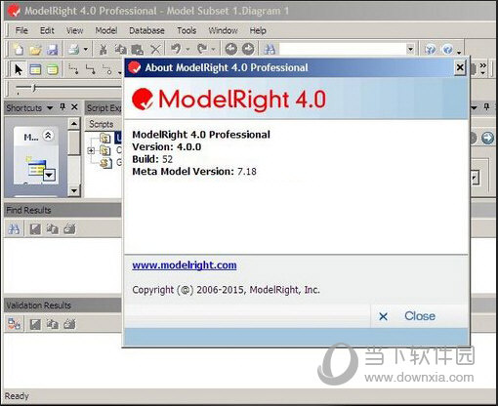
Task: Open a model using the folder icon
Action: (35, 49)
